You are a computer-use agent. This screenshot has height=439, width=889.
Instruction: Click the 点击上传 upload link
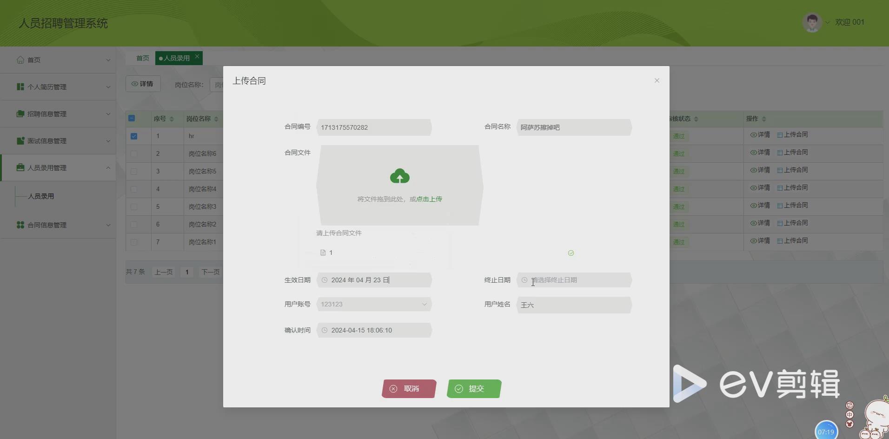[x=428, y=199]
